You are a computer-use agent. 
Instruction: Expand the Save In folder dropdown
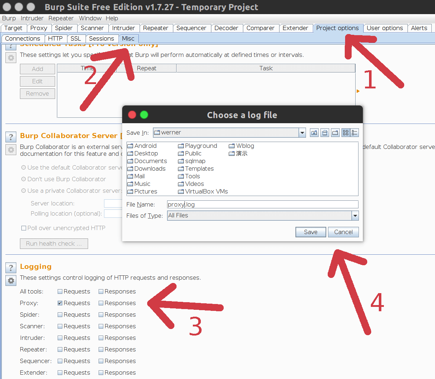click(x=302, y=133)
